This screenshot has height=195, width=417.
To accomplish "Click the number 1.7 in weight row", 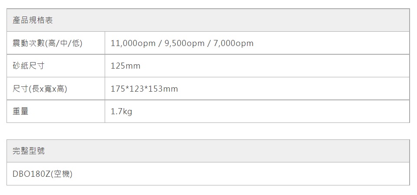I will [116, 112].
